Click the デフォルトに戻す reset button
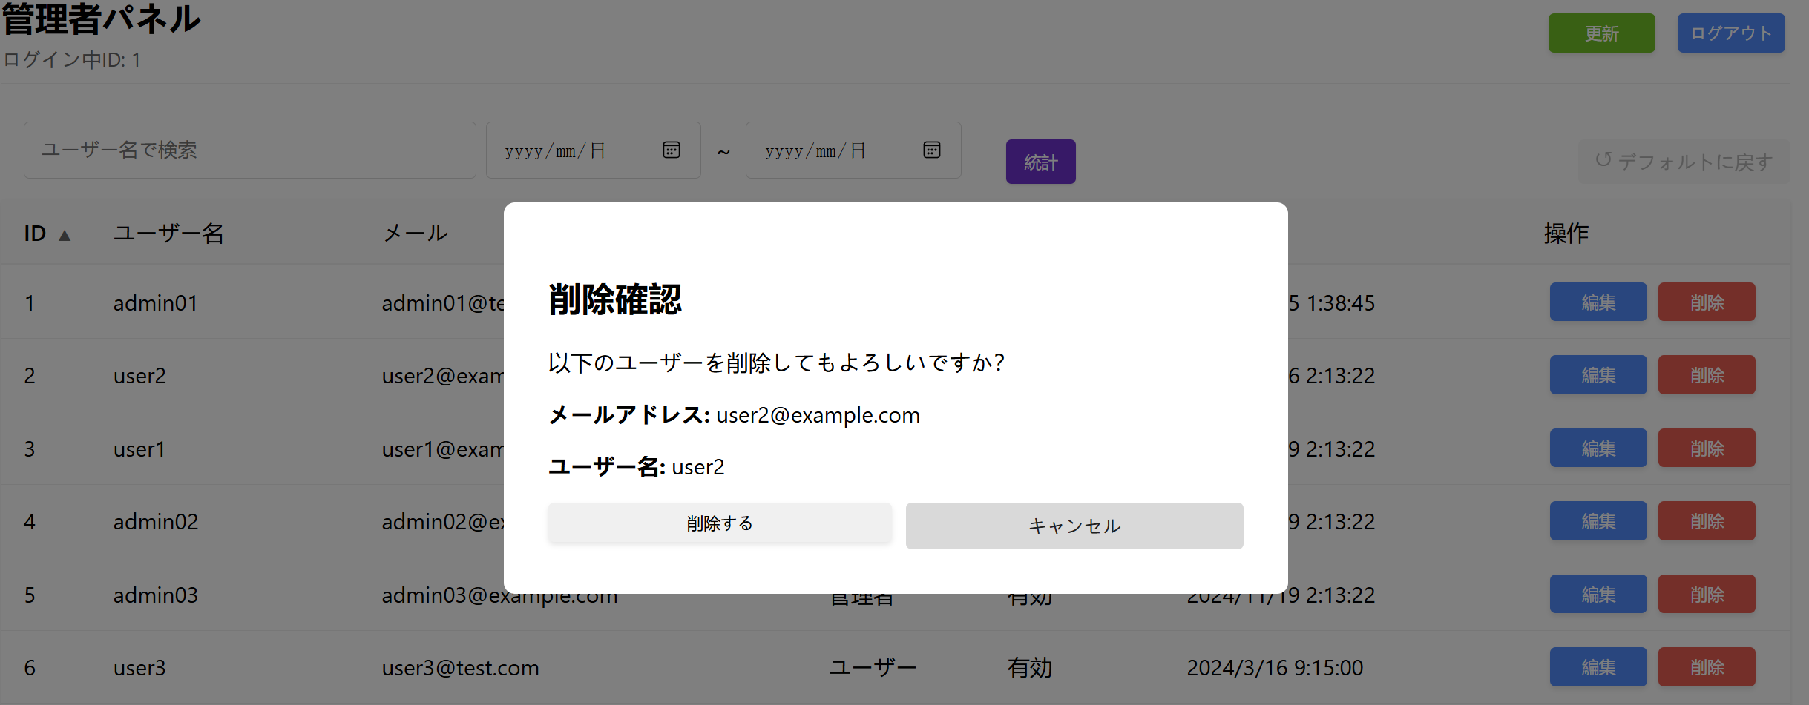The height and width of the screenshot is (705, 1809). pyautogui.click(x=1684, y=161)
